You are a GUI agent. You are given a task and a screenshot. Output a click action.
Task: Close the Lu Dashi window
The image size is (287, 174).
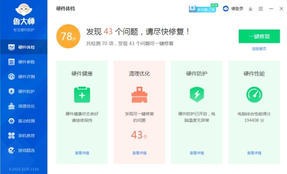click(281, 9)
